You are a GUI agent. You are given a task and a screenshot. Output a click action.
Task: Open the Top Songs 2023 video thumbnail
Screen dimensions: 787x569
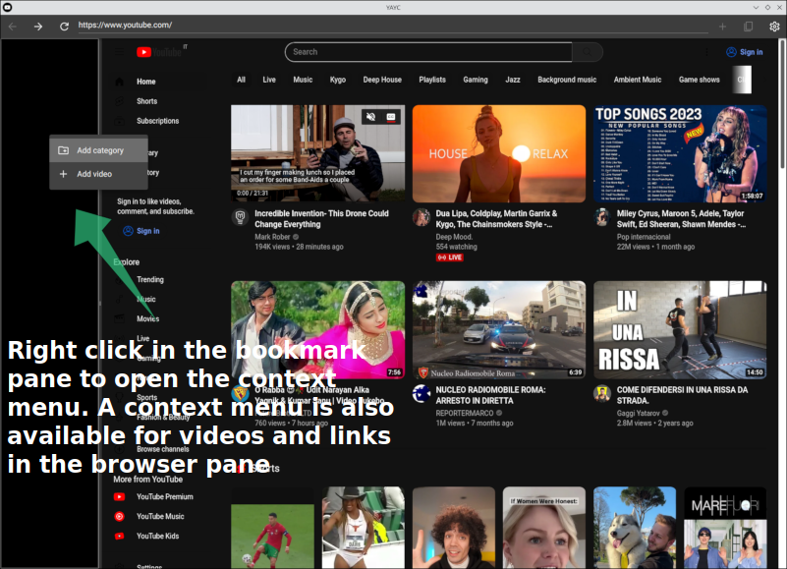coord(680,153)
